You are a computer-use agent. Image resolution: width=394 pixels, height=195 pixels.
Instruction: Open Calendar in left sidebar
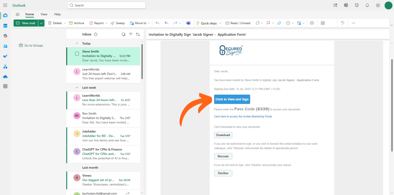(5, 26)
